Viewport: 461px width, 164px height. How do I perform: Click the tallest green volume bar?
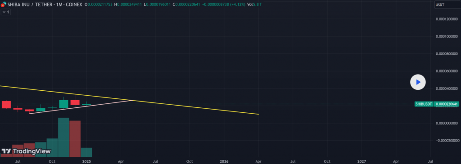click(x=63, y=137)
